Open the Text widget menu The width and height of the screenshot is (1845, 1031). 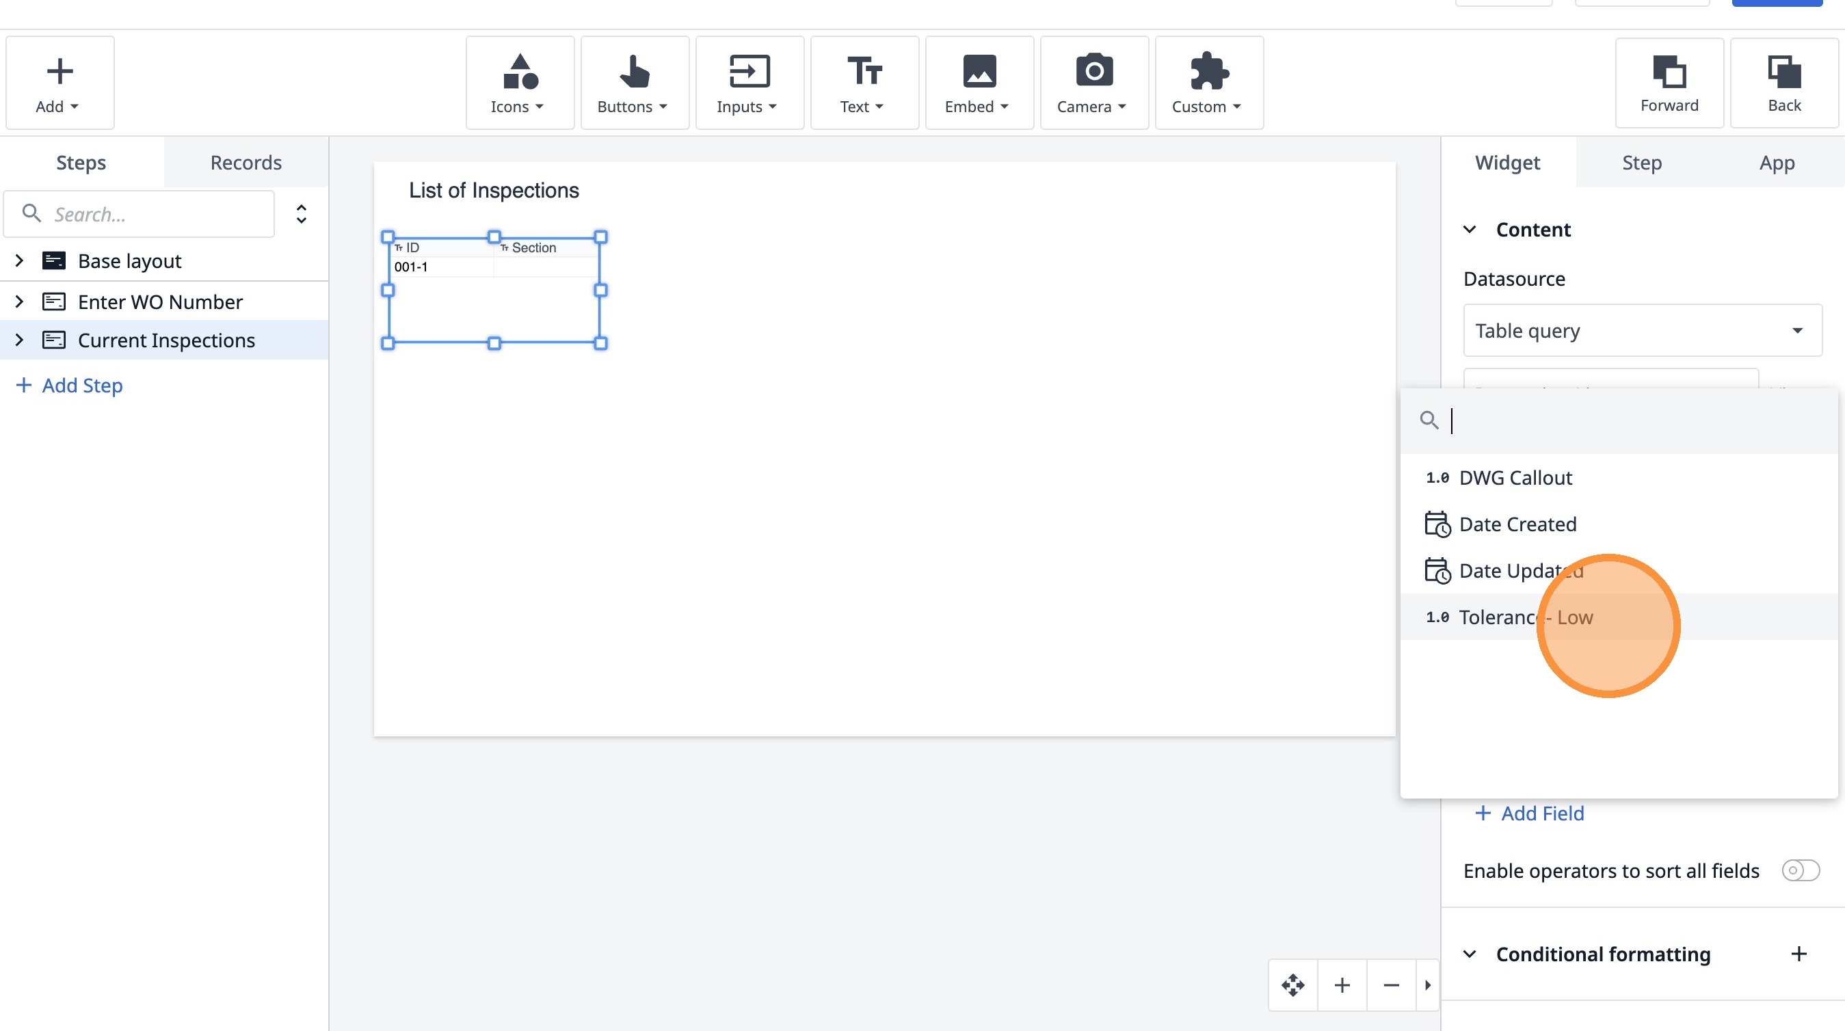pos(864,83)
